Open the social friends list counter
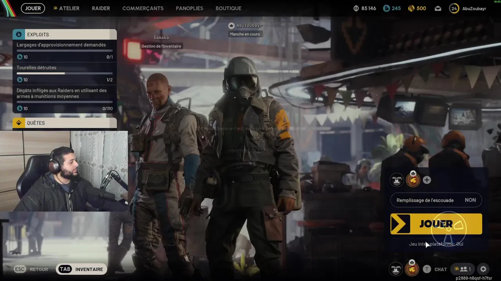 [462, 269]
